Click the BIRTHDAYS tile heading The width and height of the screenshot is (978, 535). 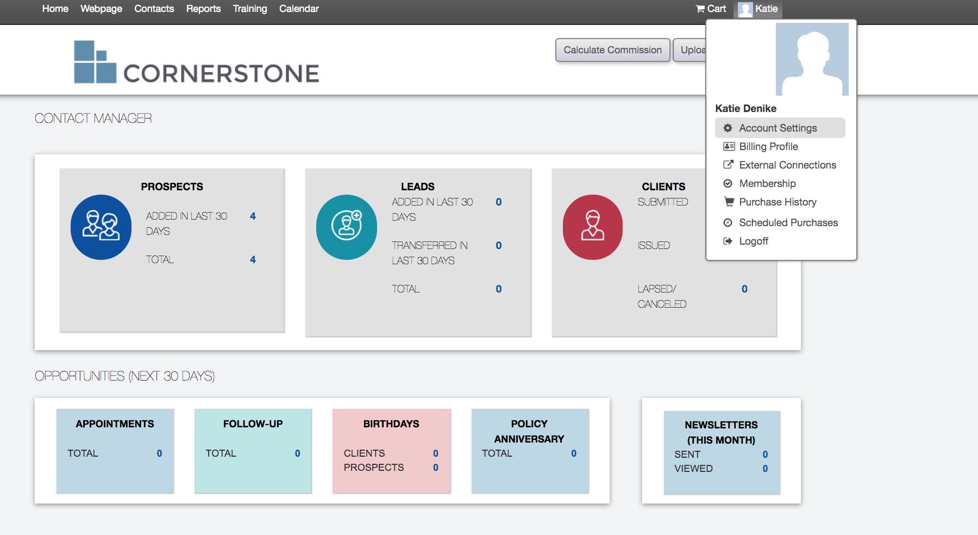click(x=391, y=424)
